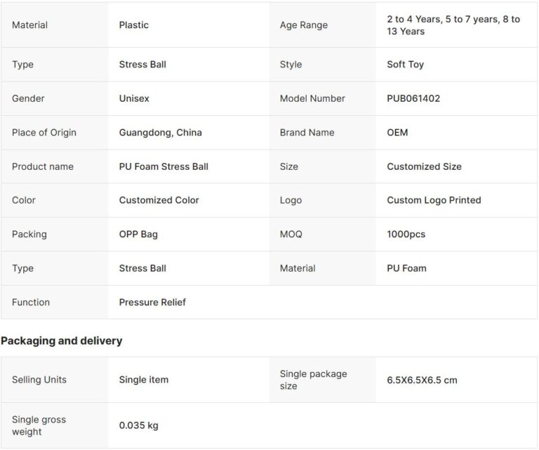
Task: Select the "2 to 4 Years" age value
Action: 414,20
